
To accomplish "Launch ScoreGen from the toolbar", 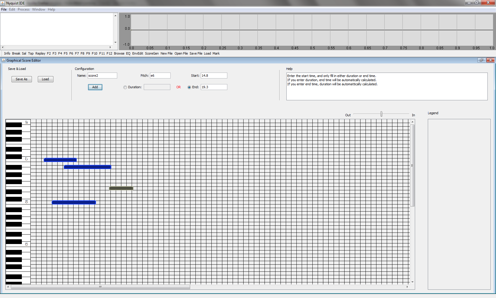I will 152,53.
